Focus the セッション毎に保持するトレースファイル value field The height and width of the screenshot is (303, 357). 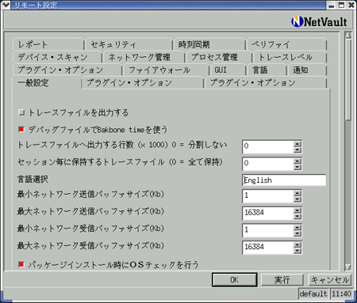click(x=268, y=164)
